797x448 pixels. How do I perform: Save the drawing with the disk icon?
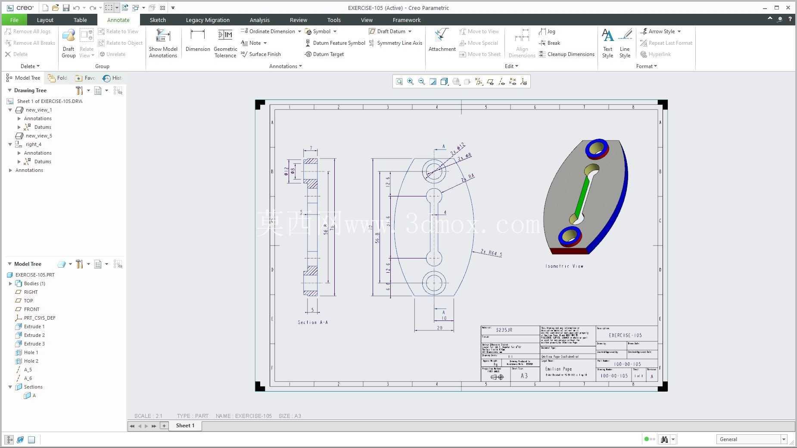(66, 8)
